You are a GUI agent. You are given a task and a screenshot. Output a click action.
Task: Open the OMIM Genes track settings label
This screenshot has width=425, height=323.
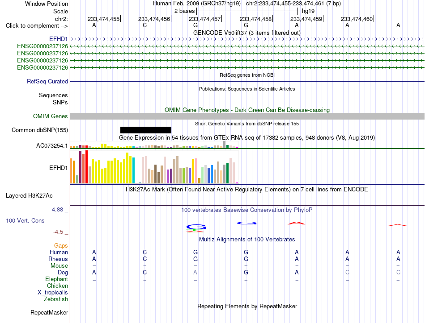(x=51, y=116)
